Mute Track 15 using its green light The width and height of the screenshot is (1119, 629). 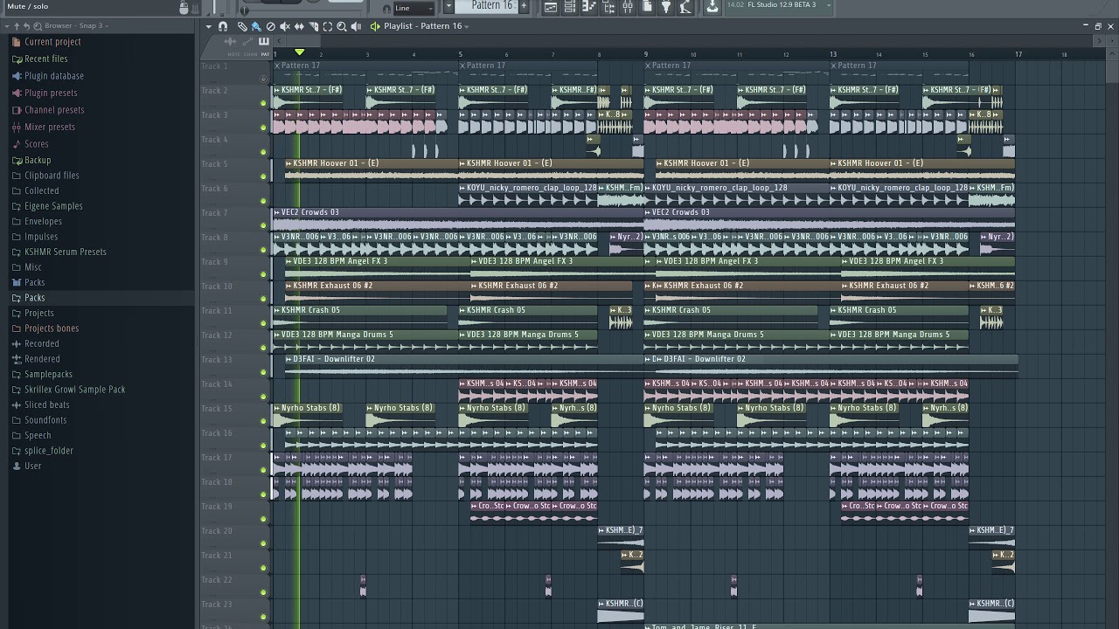(x=263, y=421)
